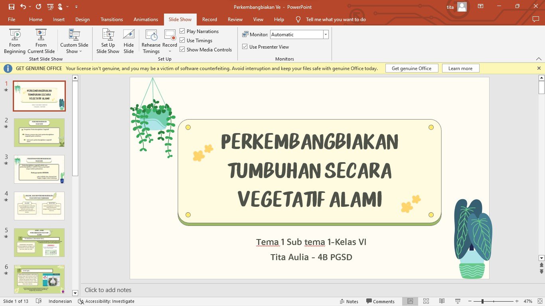Uncheck Play Narrations checkbox
This screenshot has height=306, width=545.
coord(182,31)
